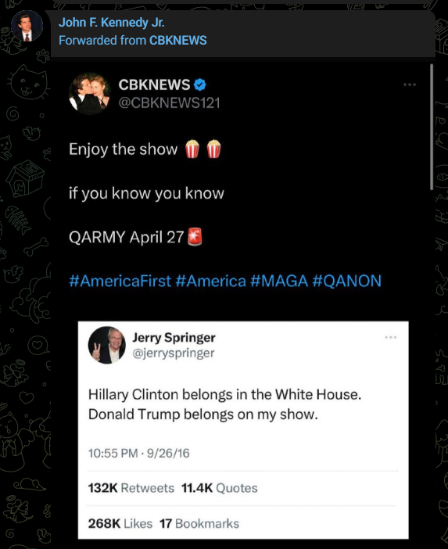View the 268K Likes list

coord(120,523)
